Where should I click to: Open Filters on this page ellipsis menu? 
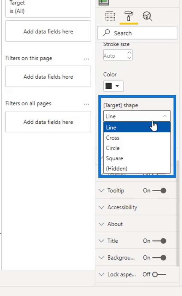point(86,59)
